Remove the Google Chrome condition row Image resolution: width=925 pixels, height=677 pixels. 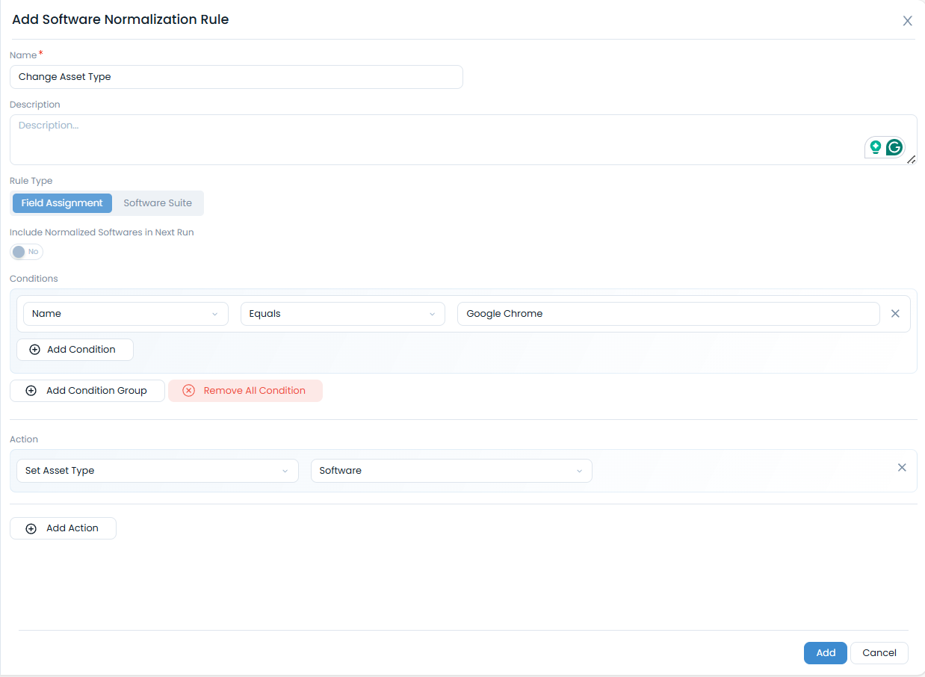895,314
